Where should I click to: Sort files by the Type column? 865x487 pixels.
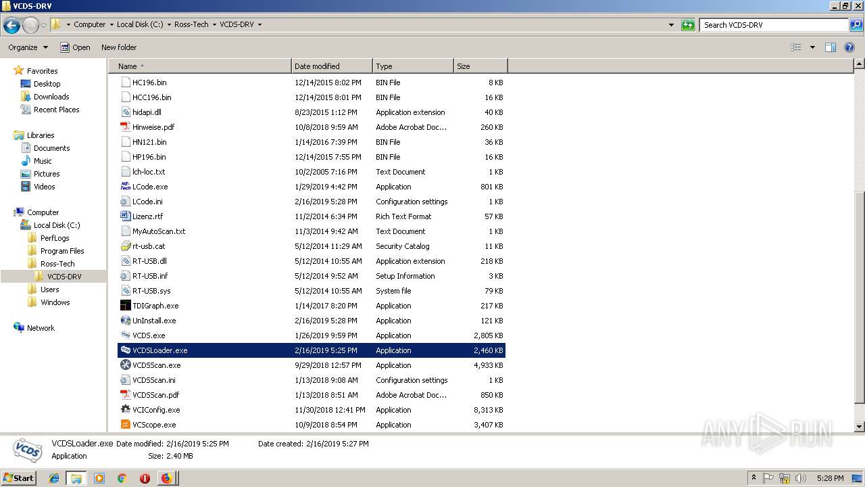(413, 66)
